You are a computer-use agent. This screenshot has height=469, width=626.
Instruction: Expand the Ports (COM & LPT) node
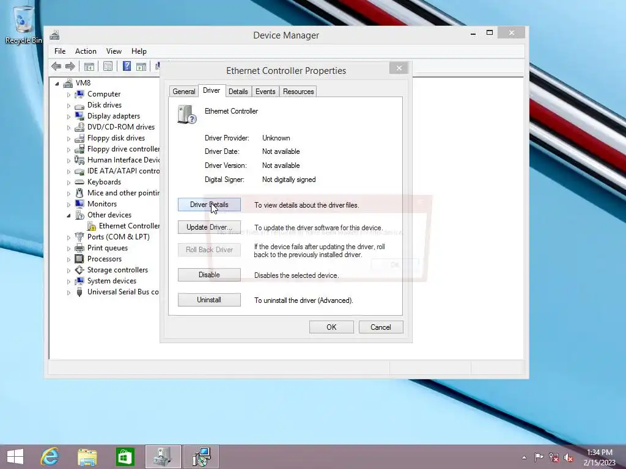(68, 238)
